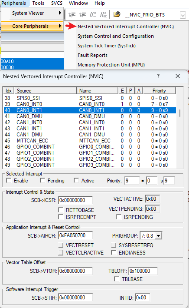Tick the Enable checkbox for selected interrupt

(9, 180)
